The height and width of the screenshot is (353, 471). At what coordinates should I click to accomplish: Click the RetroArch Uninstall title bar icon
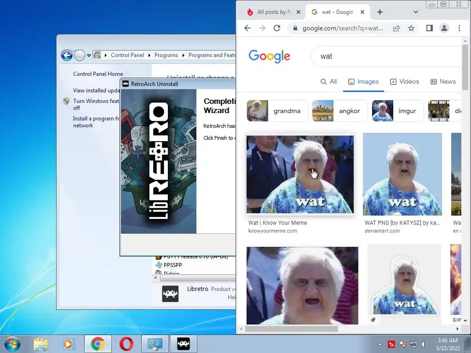click(x=126, y=84)
